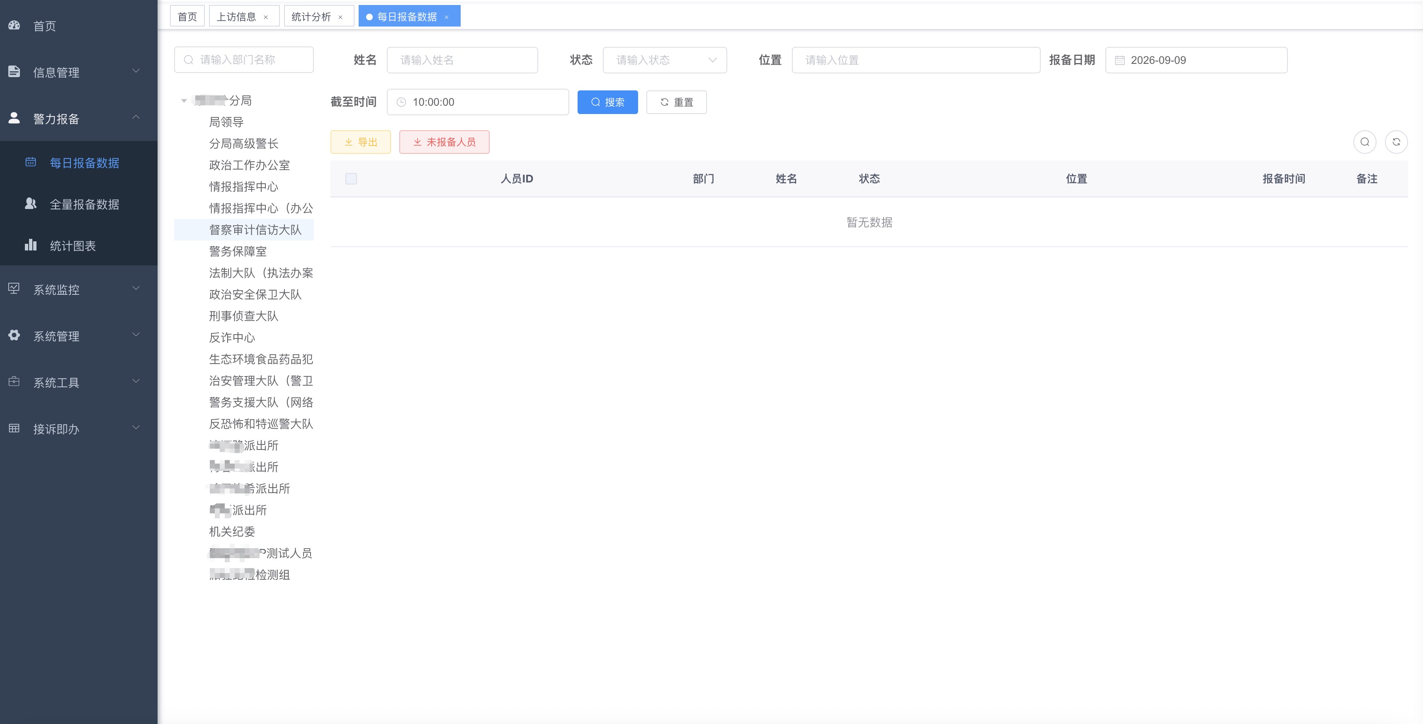The height and width of the screenshot is (724, 1423).
Task: Click the clock icon in 截至时间 field
Action: [402, 102]
